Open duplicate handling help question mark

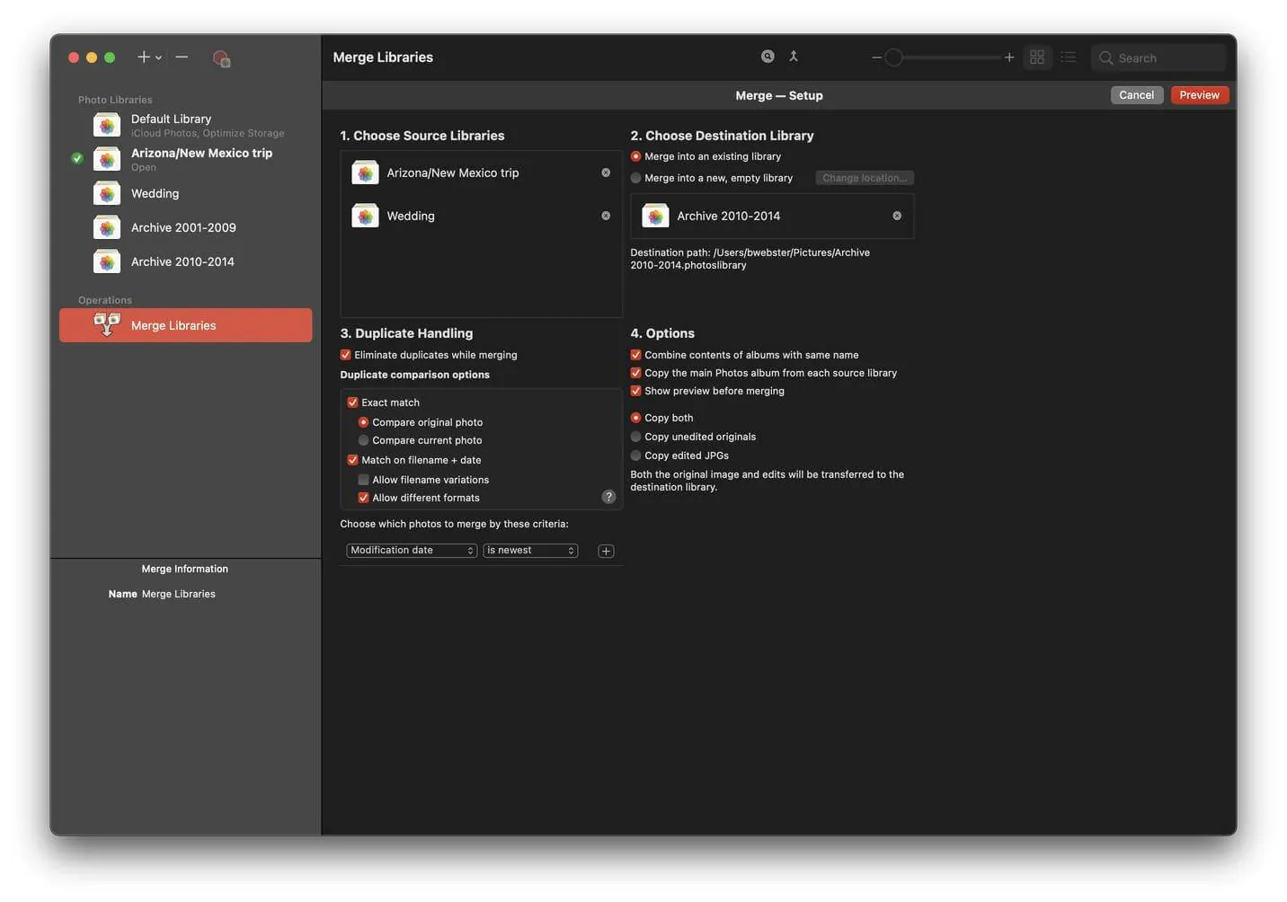[x=608, y=497]
